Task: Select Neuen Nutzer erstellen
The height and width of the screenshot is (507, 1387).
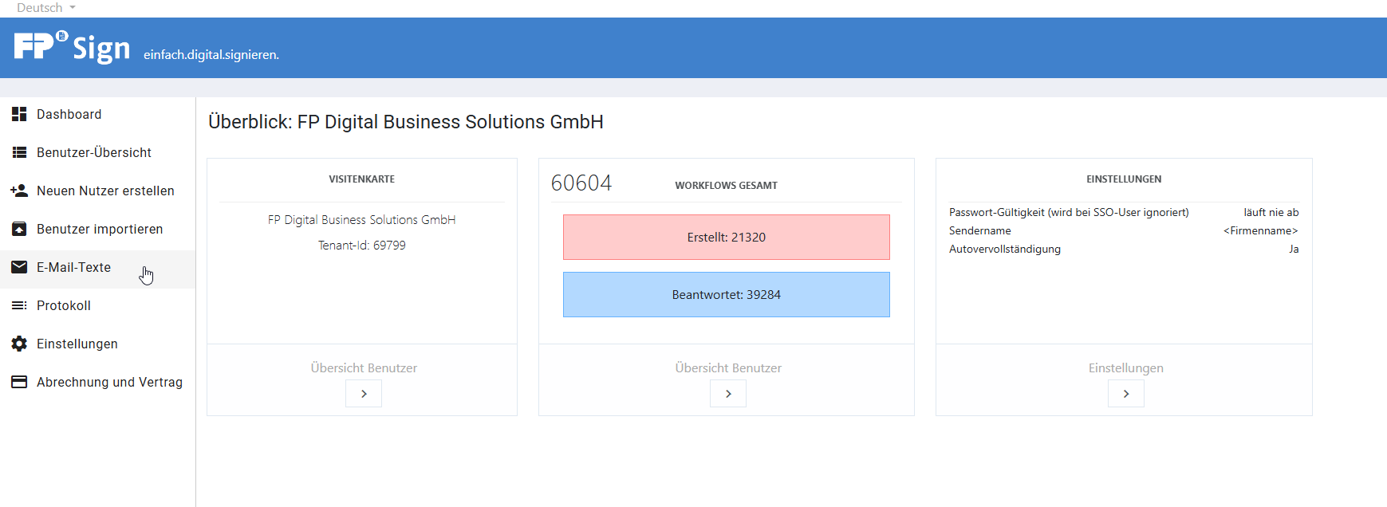Action: pyautogui.click(x=97, y=191)
